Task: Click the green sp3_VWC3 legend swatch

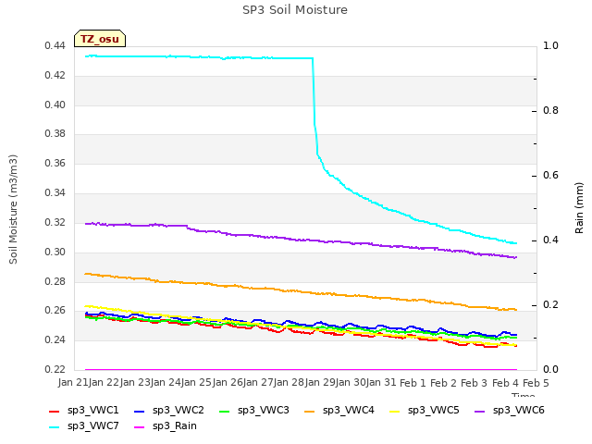Action: click(x=225, y=411)
